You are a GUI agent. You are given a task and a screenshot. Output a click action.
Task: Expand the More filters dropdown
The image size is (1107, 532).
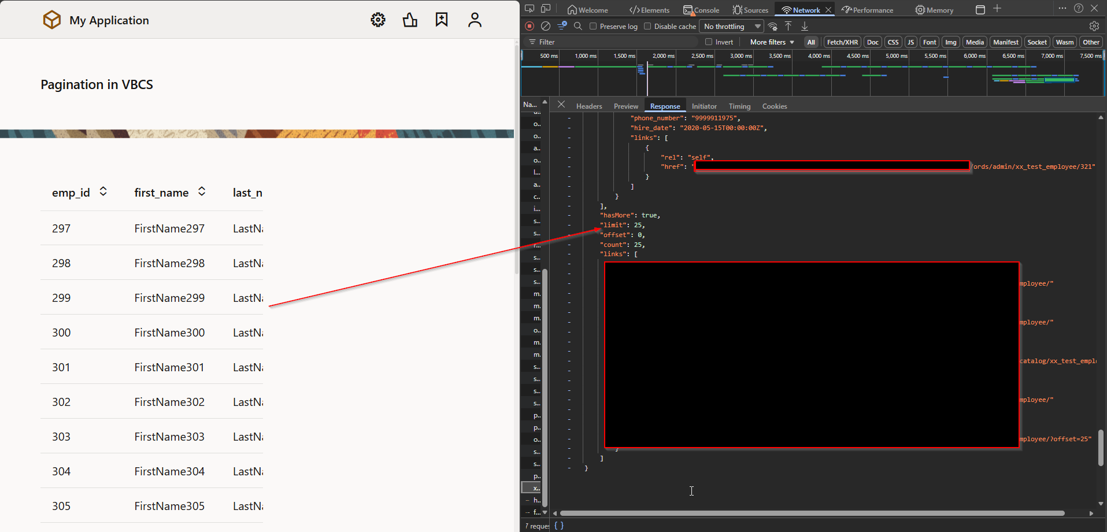(772, 42)
